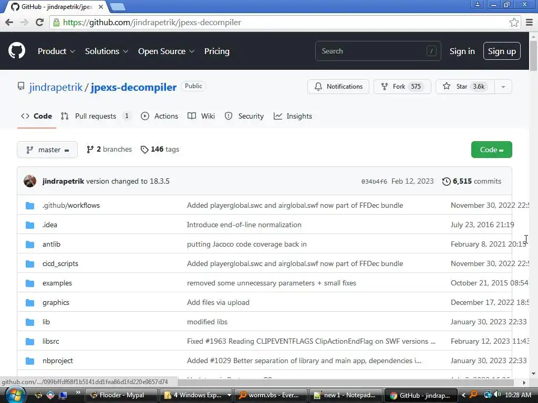The image size is (538, 403).
Task: Expand the Star lists dropdown arrow
Action: (503, 87)
